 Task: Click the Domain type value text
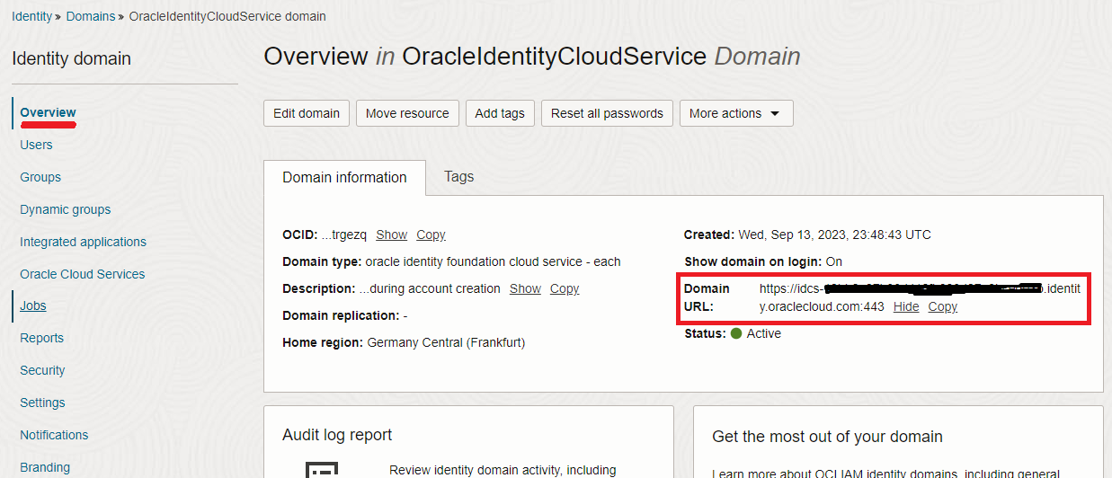pos(493,261)
